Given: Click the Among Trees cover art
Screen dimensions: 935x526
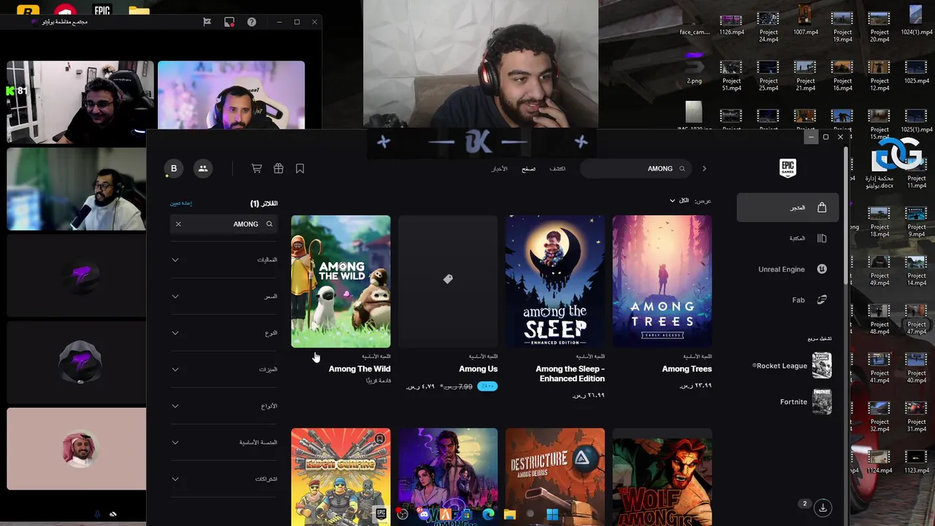Looking at the screenshot, I should pos(662,281).
